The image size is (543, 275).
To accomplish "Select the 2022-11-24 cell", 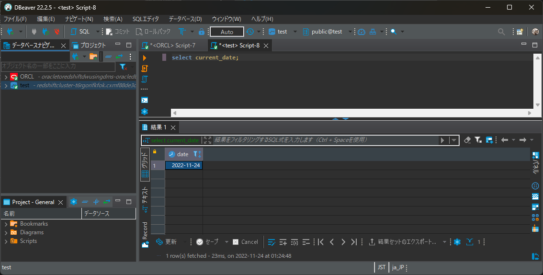I will tap(184, 165).
